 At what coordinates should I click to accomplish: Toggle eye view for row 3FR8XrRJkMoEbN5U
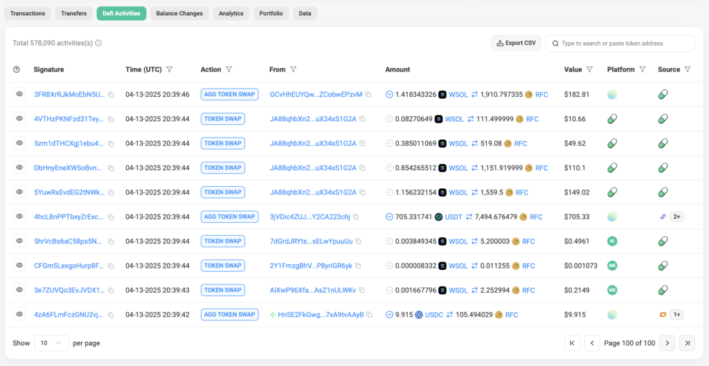[x=19, y=94]
